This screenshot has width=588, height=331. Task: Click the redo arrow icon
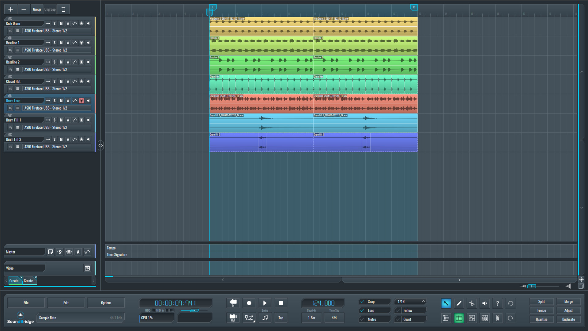click(x=510, y=318)
